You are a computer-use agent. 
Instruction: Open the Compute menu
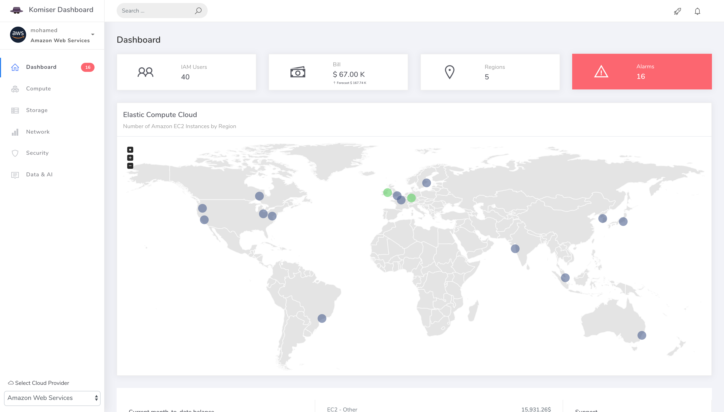pyautogui.click(x=38, y=89)
